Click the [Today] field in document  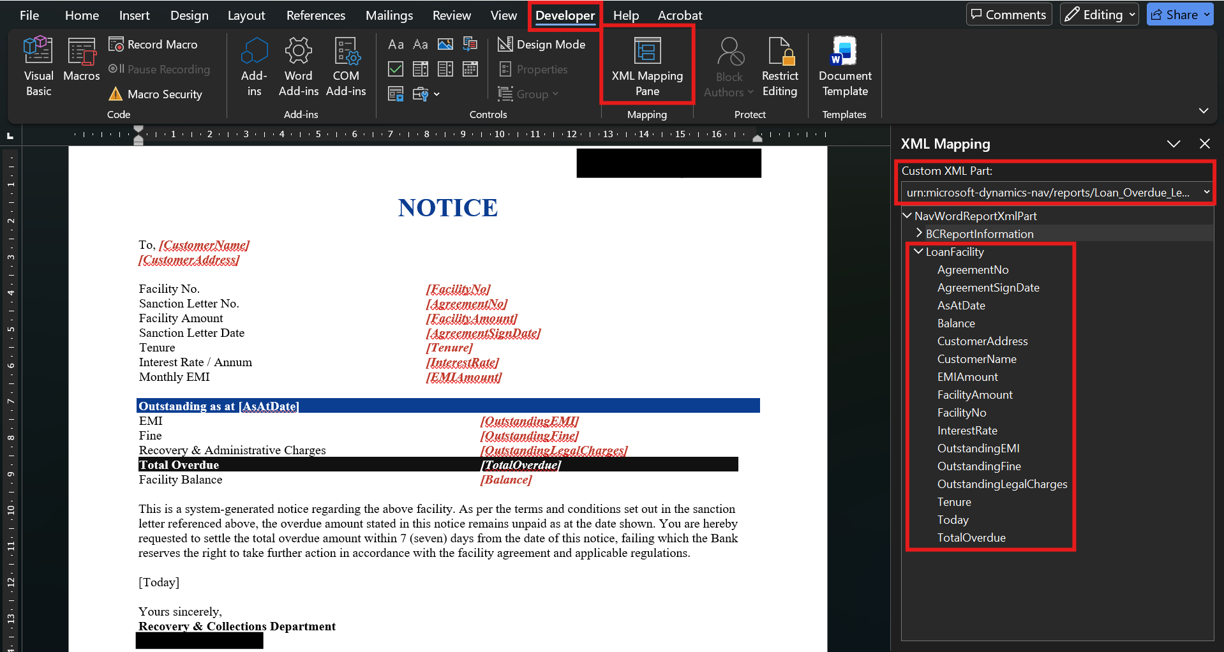(159, 582)
